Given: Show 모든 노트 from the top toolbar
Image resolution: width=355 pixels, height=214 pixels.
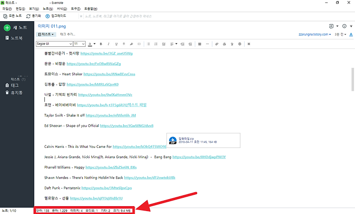Looking at the screenshot, I should (x=12, y=16).
